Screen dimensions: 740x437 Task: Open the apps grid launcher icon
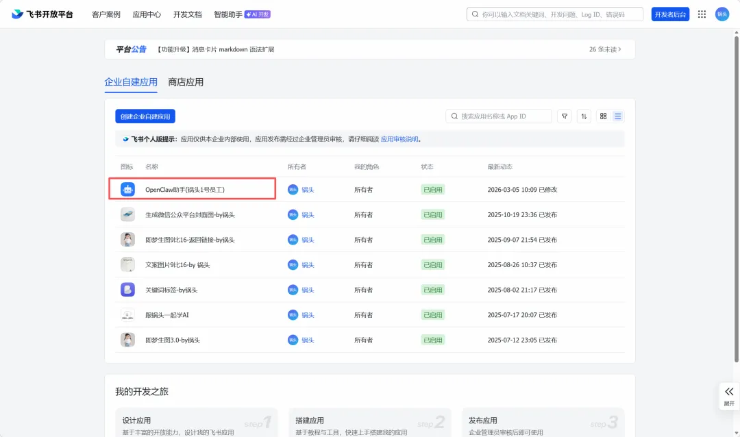702,14
